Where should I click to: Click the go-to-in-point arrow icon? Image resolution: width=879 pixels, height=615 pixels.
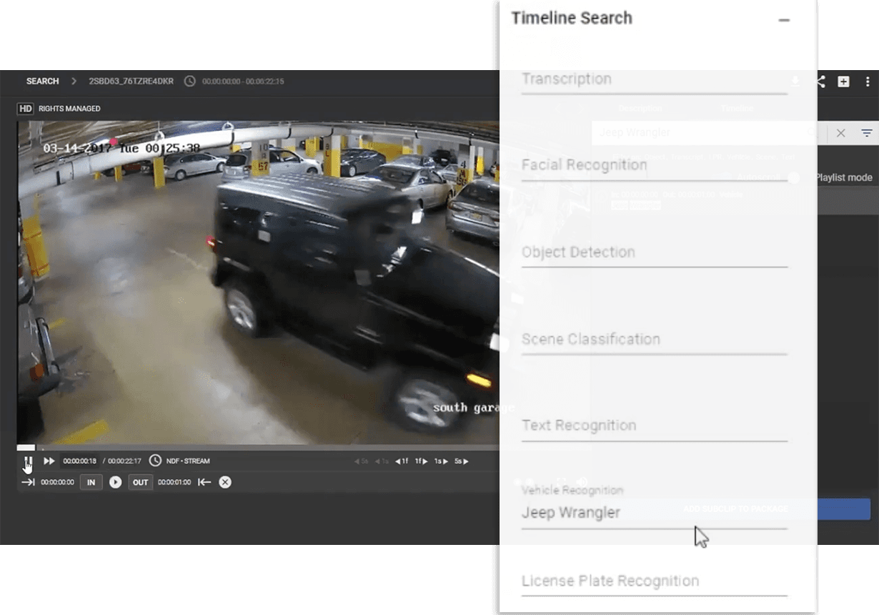[x=28, y=482]
